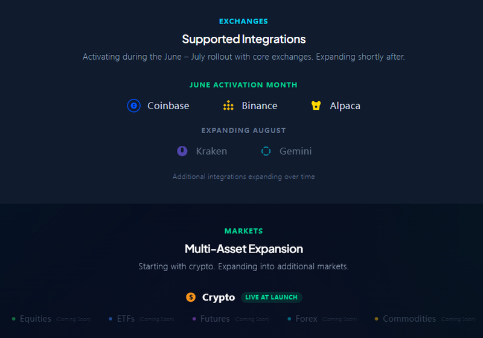Viewport: 483px width, 338px height.
Task: Click the purple dot beside Futures
Action: click(x=194, y=319)
